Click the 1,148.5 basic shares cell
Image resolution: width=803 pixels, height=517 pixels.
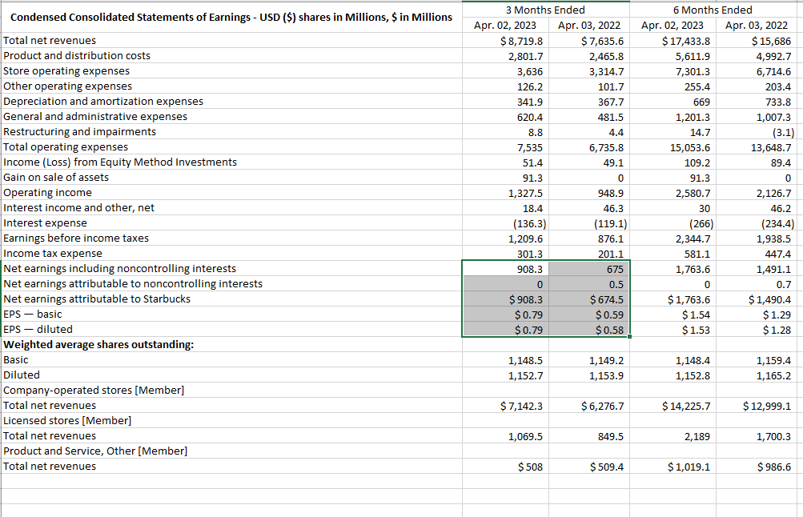(x=505, y=360)
